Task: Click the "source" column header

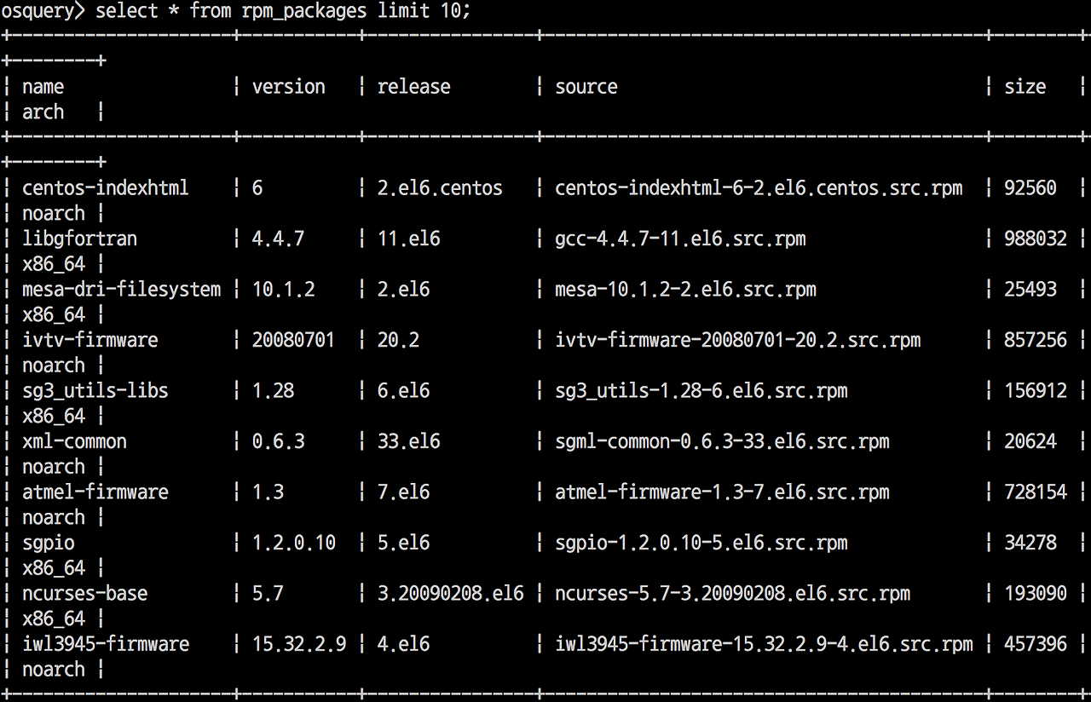Action: point(586,87)
